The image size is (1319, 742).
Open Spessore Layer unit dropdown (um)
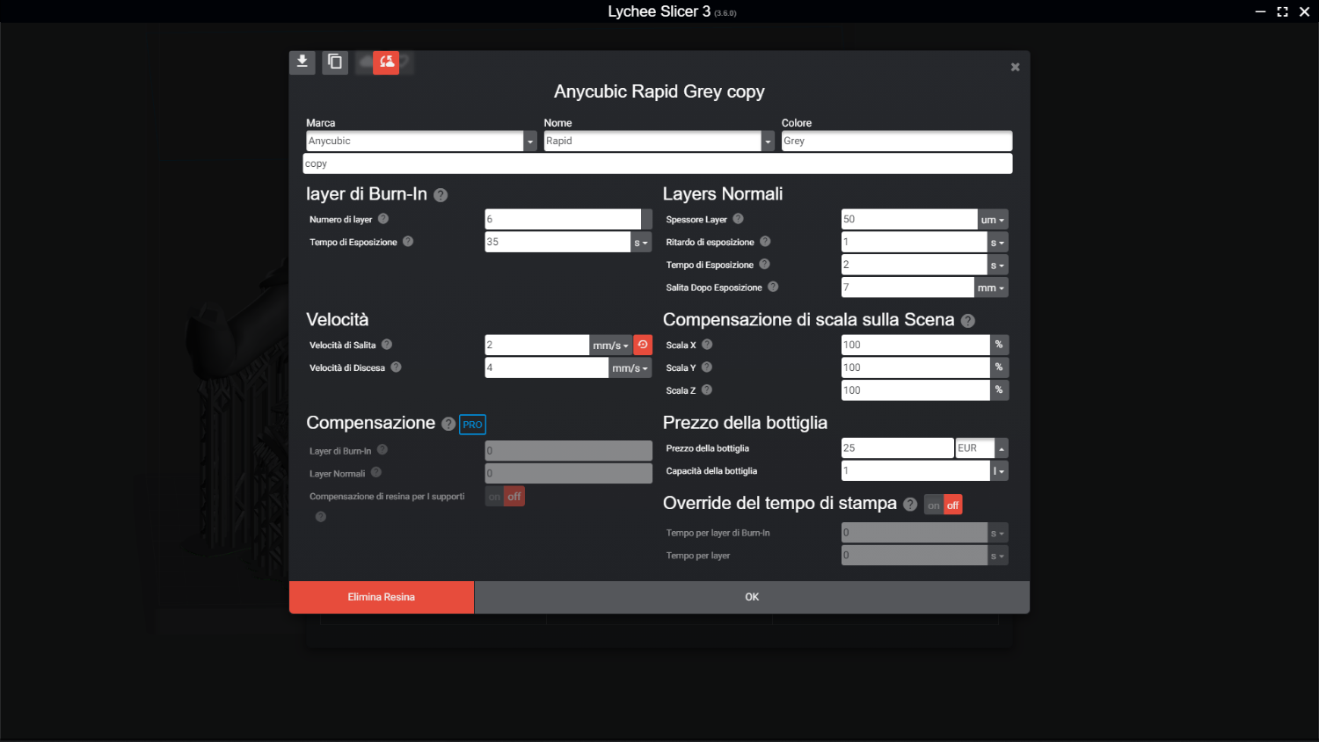click(x=993, y=220)
